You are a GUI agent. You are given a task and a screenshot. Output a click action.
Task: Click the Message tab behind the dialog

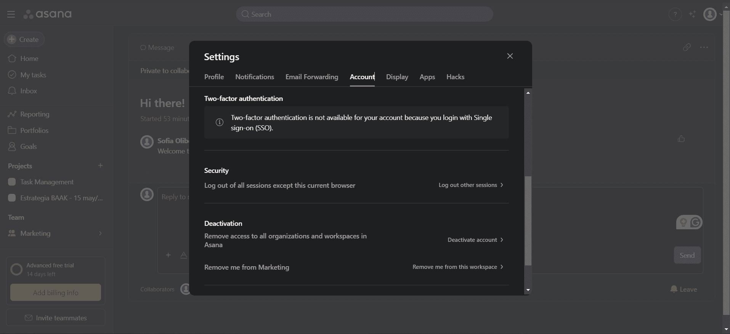tap(157, 48)
